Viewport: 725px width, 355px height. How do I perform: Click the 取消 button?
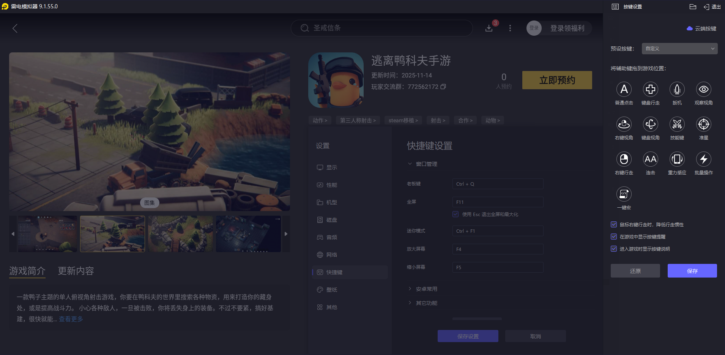coord(535,336)
